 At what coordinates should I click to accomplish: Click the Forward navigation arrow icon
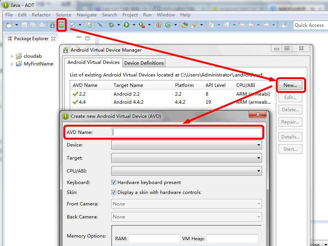pyautogui.click(x=266, y=25)
